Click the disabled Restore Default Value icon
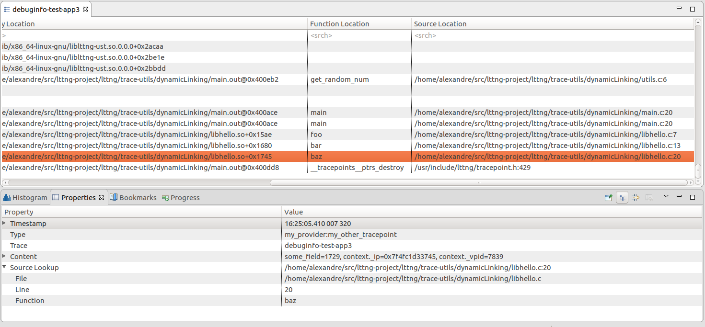Viewport: 705px width, 327px height. point(649,198)
